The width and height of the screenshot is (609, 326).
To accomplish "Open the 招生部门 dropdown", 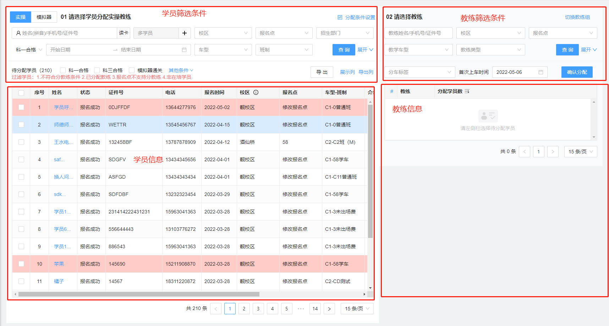I will click(345, 33).
